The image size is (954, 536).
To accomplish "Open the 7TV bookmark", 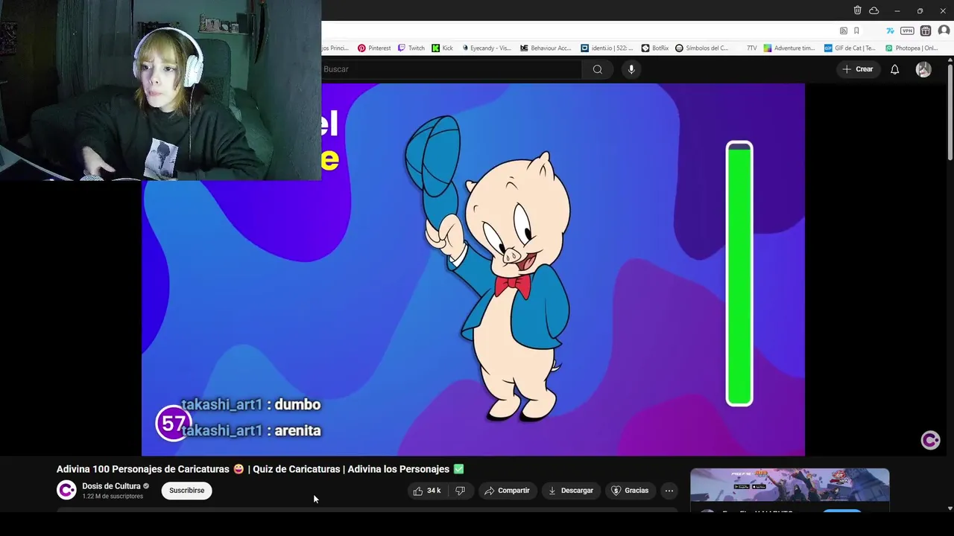I will [x=751, y=48].
